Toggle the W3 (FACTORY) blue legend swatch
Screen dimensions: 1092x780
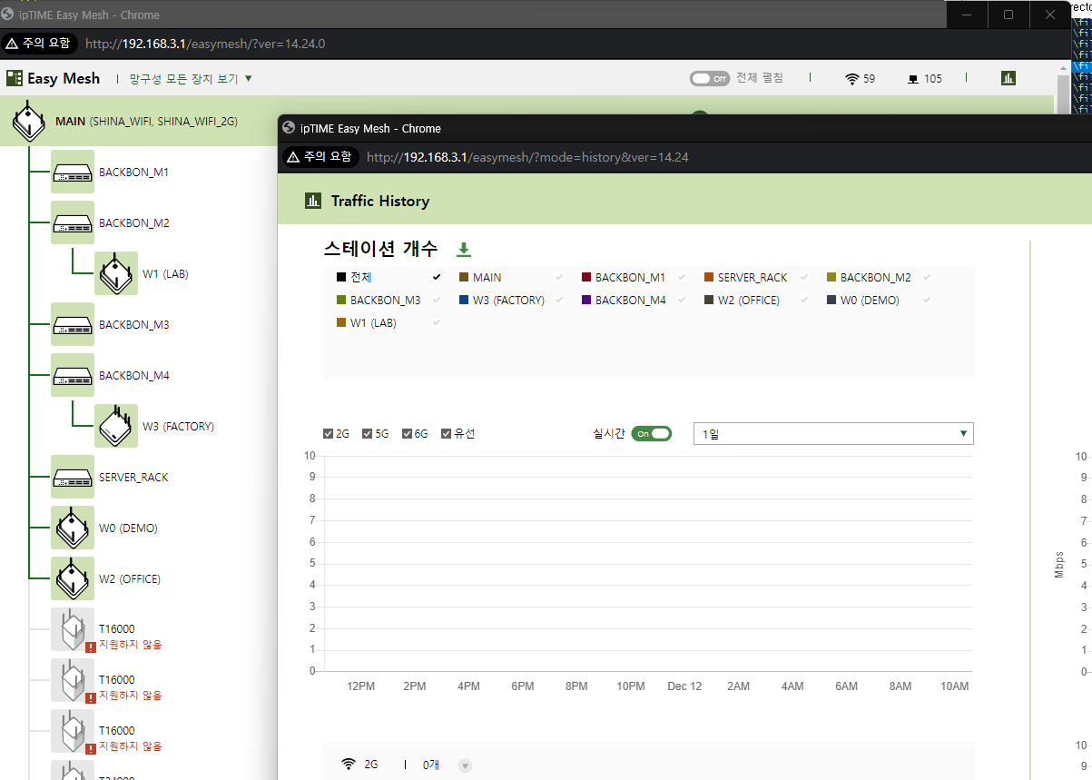(x=464, y=300)
